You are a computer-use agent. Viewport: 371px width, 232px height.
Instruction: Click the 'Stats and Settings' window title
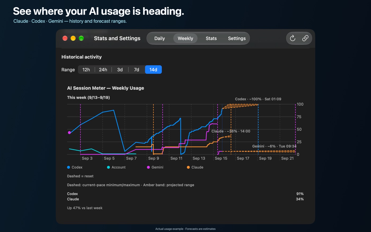point(117,38)
